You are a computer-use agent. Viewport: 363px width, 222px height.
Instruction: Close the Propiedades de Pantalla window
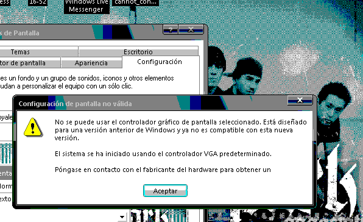click(x=191, y=30)
